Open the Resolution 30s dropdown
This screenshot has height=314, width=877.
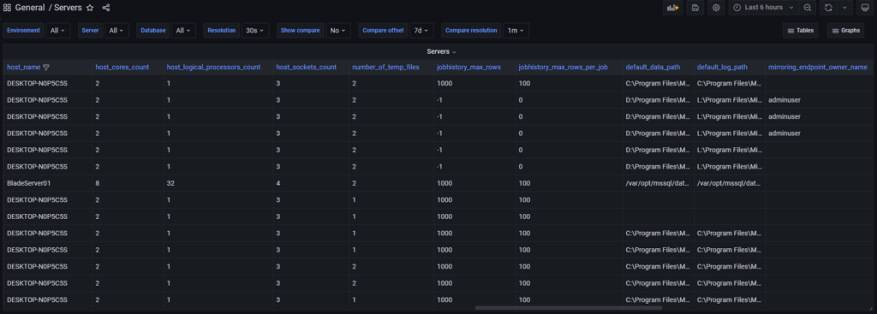255,31
